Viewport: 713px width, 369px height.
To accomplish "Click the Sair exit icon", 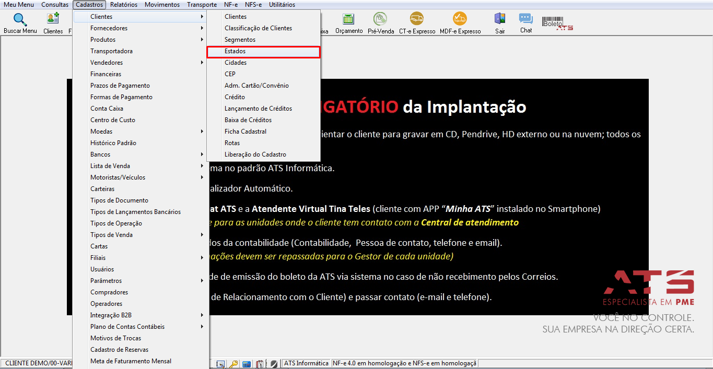I will point(500,19).
